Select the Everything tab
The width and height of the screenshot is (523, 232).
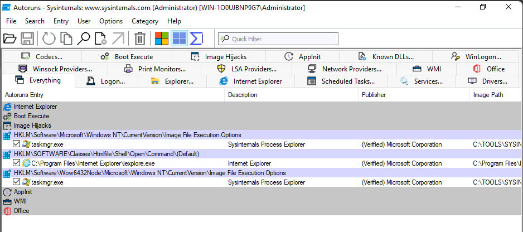point(38,80)
